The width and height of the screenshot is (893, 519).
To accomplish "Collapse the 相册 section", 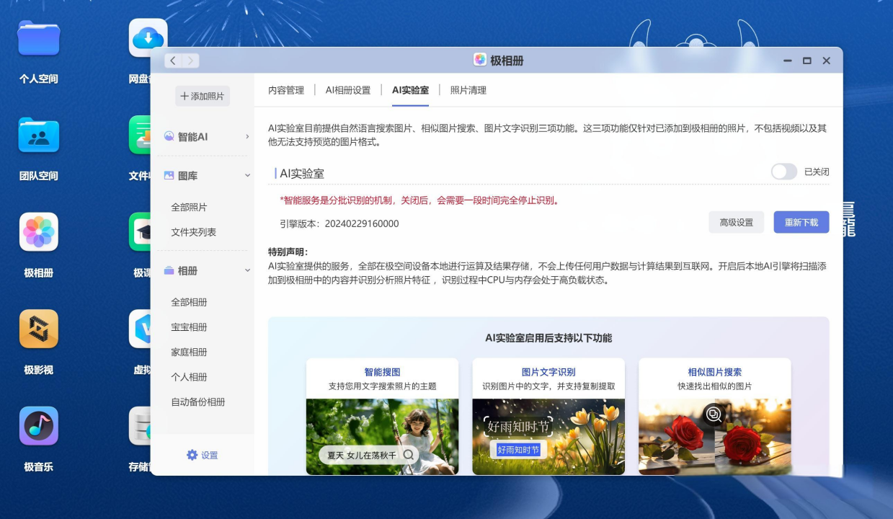I will [x=247, y=271].
